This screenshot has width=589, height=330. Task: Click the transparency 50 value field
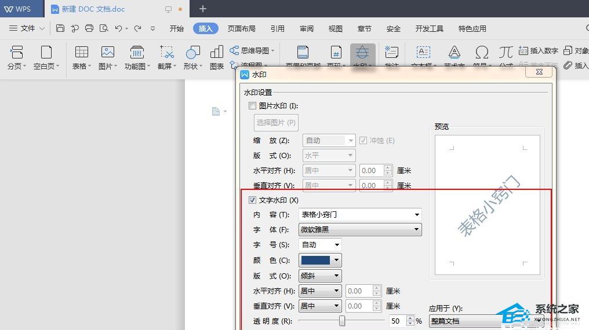398,321
